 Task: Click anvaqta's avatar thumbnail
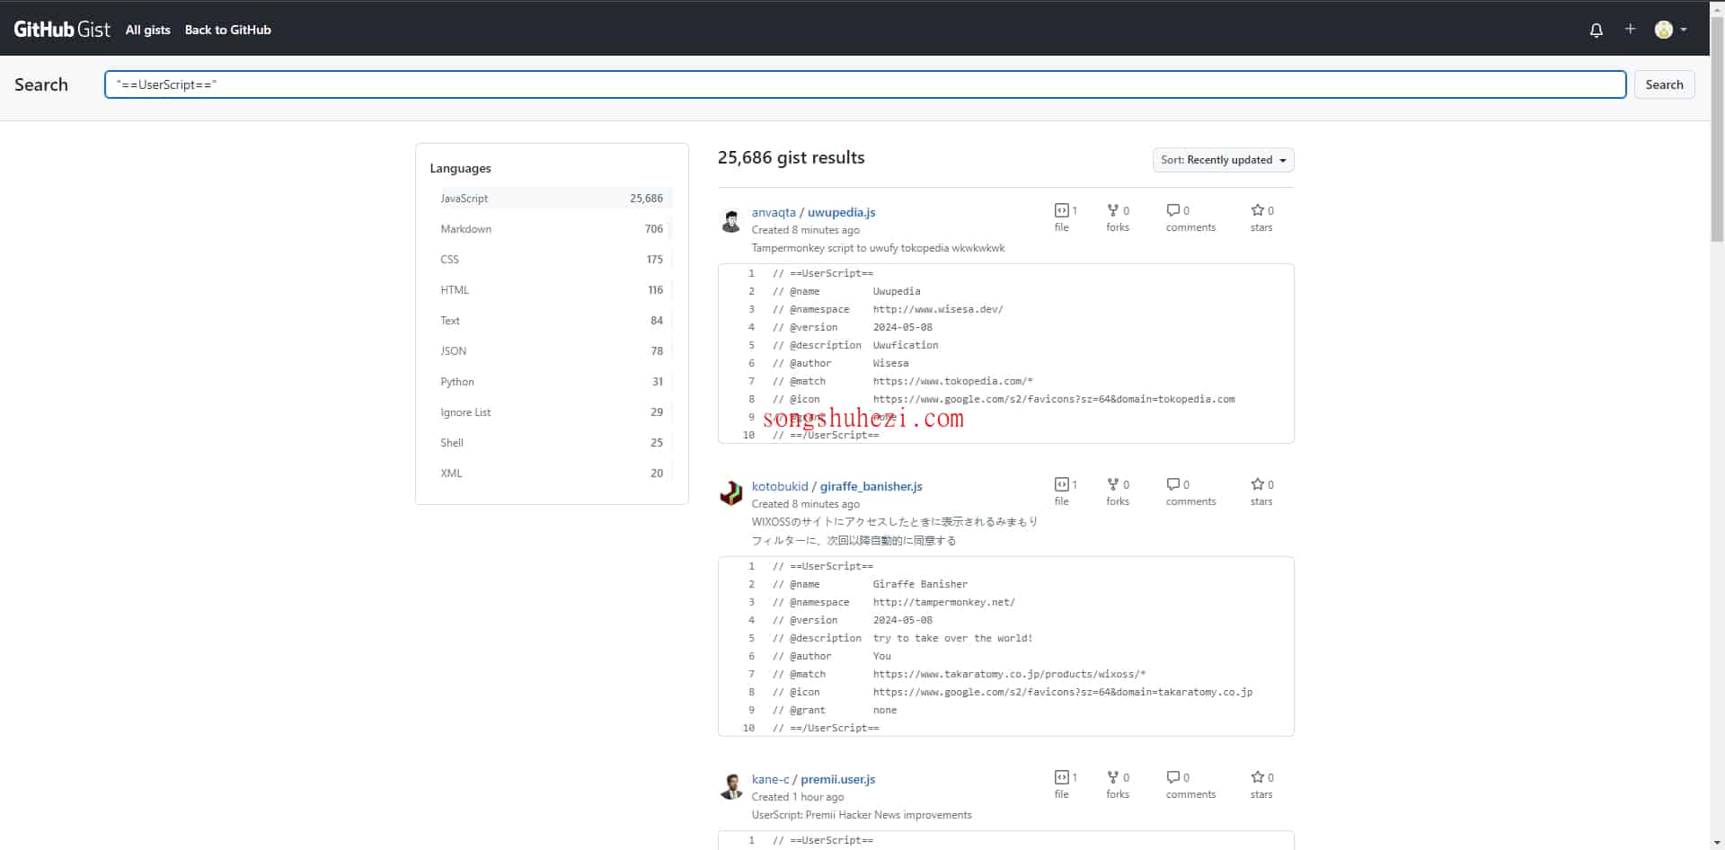coord(731,220)
